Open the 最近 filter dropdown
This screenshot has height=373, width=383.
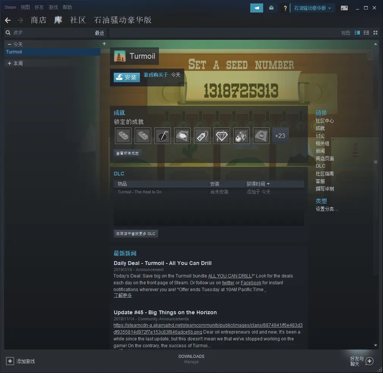coord(99,33)
